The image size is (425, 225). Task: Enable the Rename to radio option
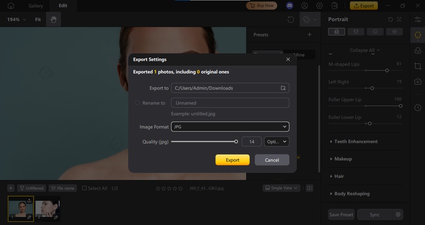point(137,103)
